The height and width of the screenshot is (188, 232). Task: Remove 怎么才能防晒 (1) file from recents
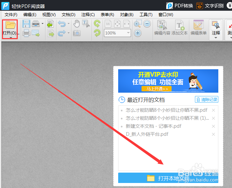tap(213, 118)
